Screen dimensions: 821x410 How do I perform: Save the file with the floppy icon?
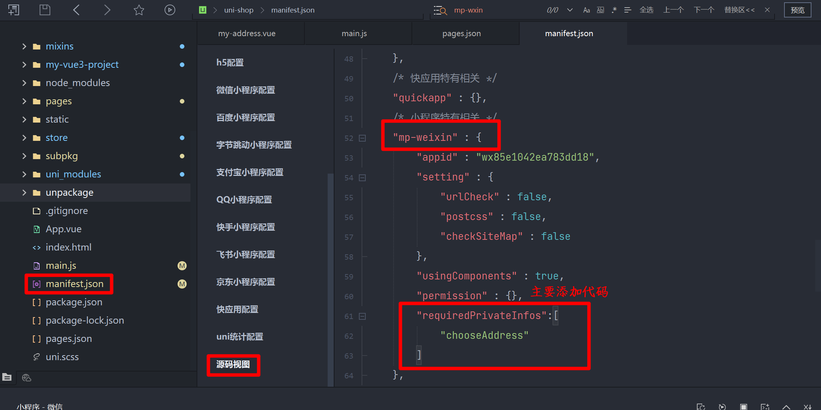[x=45, y=10]
